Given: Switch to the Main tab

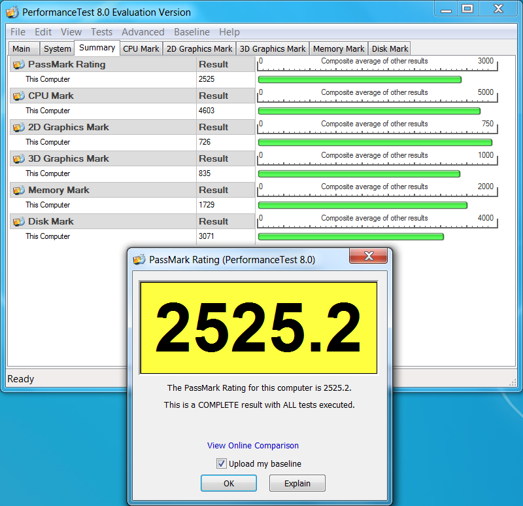Looking at the screenshot, I should tap(24, 48).
